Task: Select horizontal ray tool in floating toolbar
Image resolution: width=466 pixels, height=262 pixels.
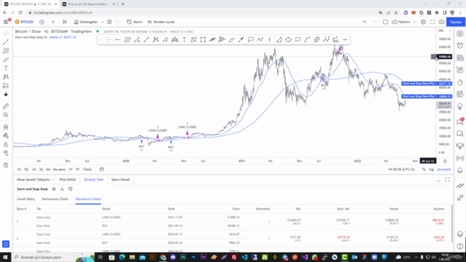Action: [118, 39]
